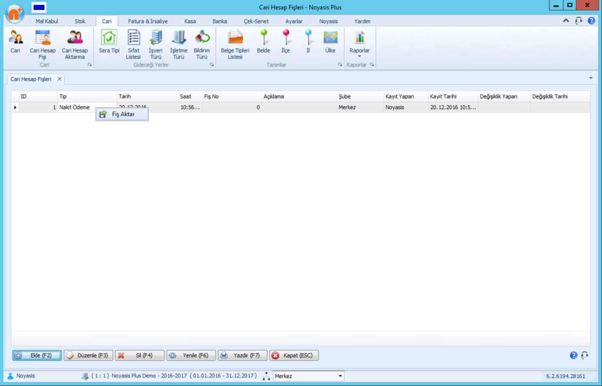Screen dimensions: 602x386
Task: Switch to Yardım ribbon tab
Action: tap(362, 21)
